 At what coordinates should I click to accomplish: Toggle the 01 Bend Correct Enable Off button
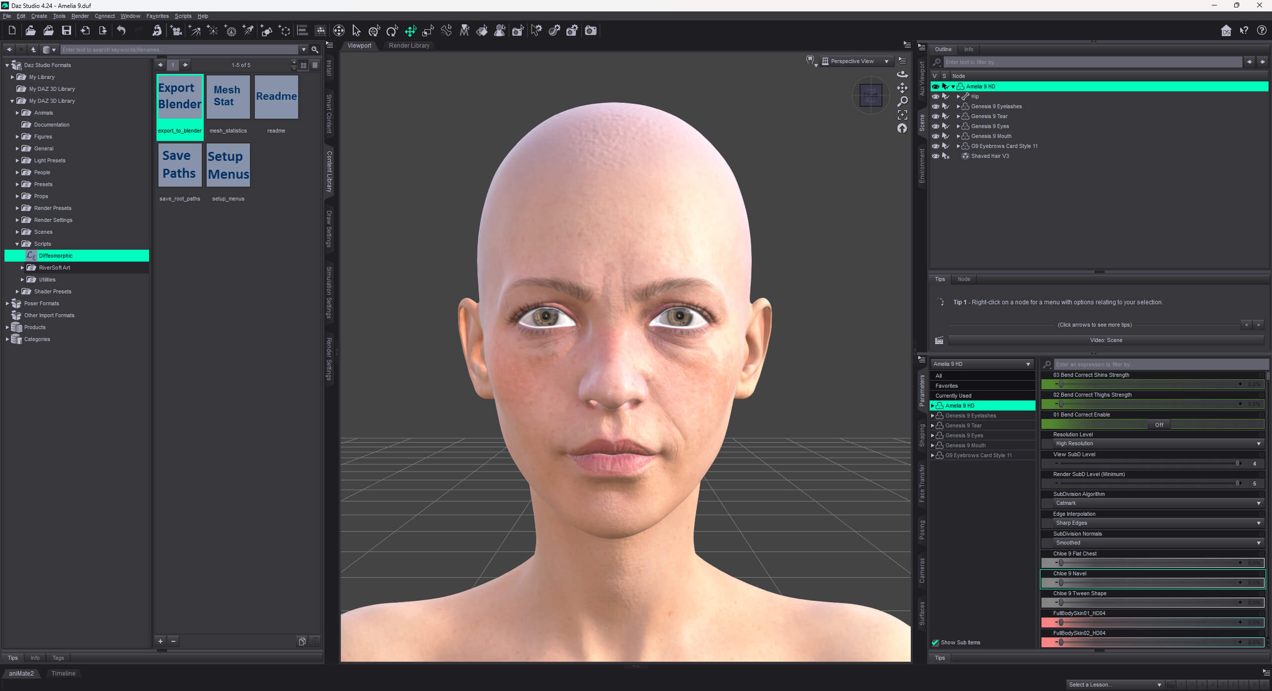coord(1159,425)
